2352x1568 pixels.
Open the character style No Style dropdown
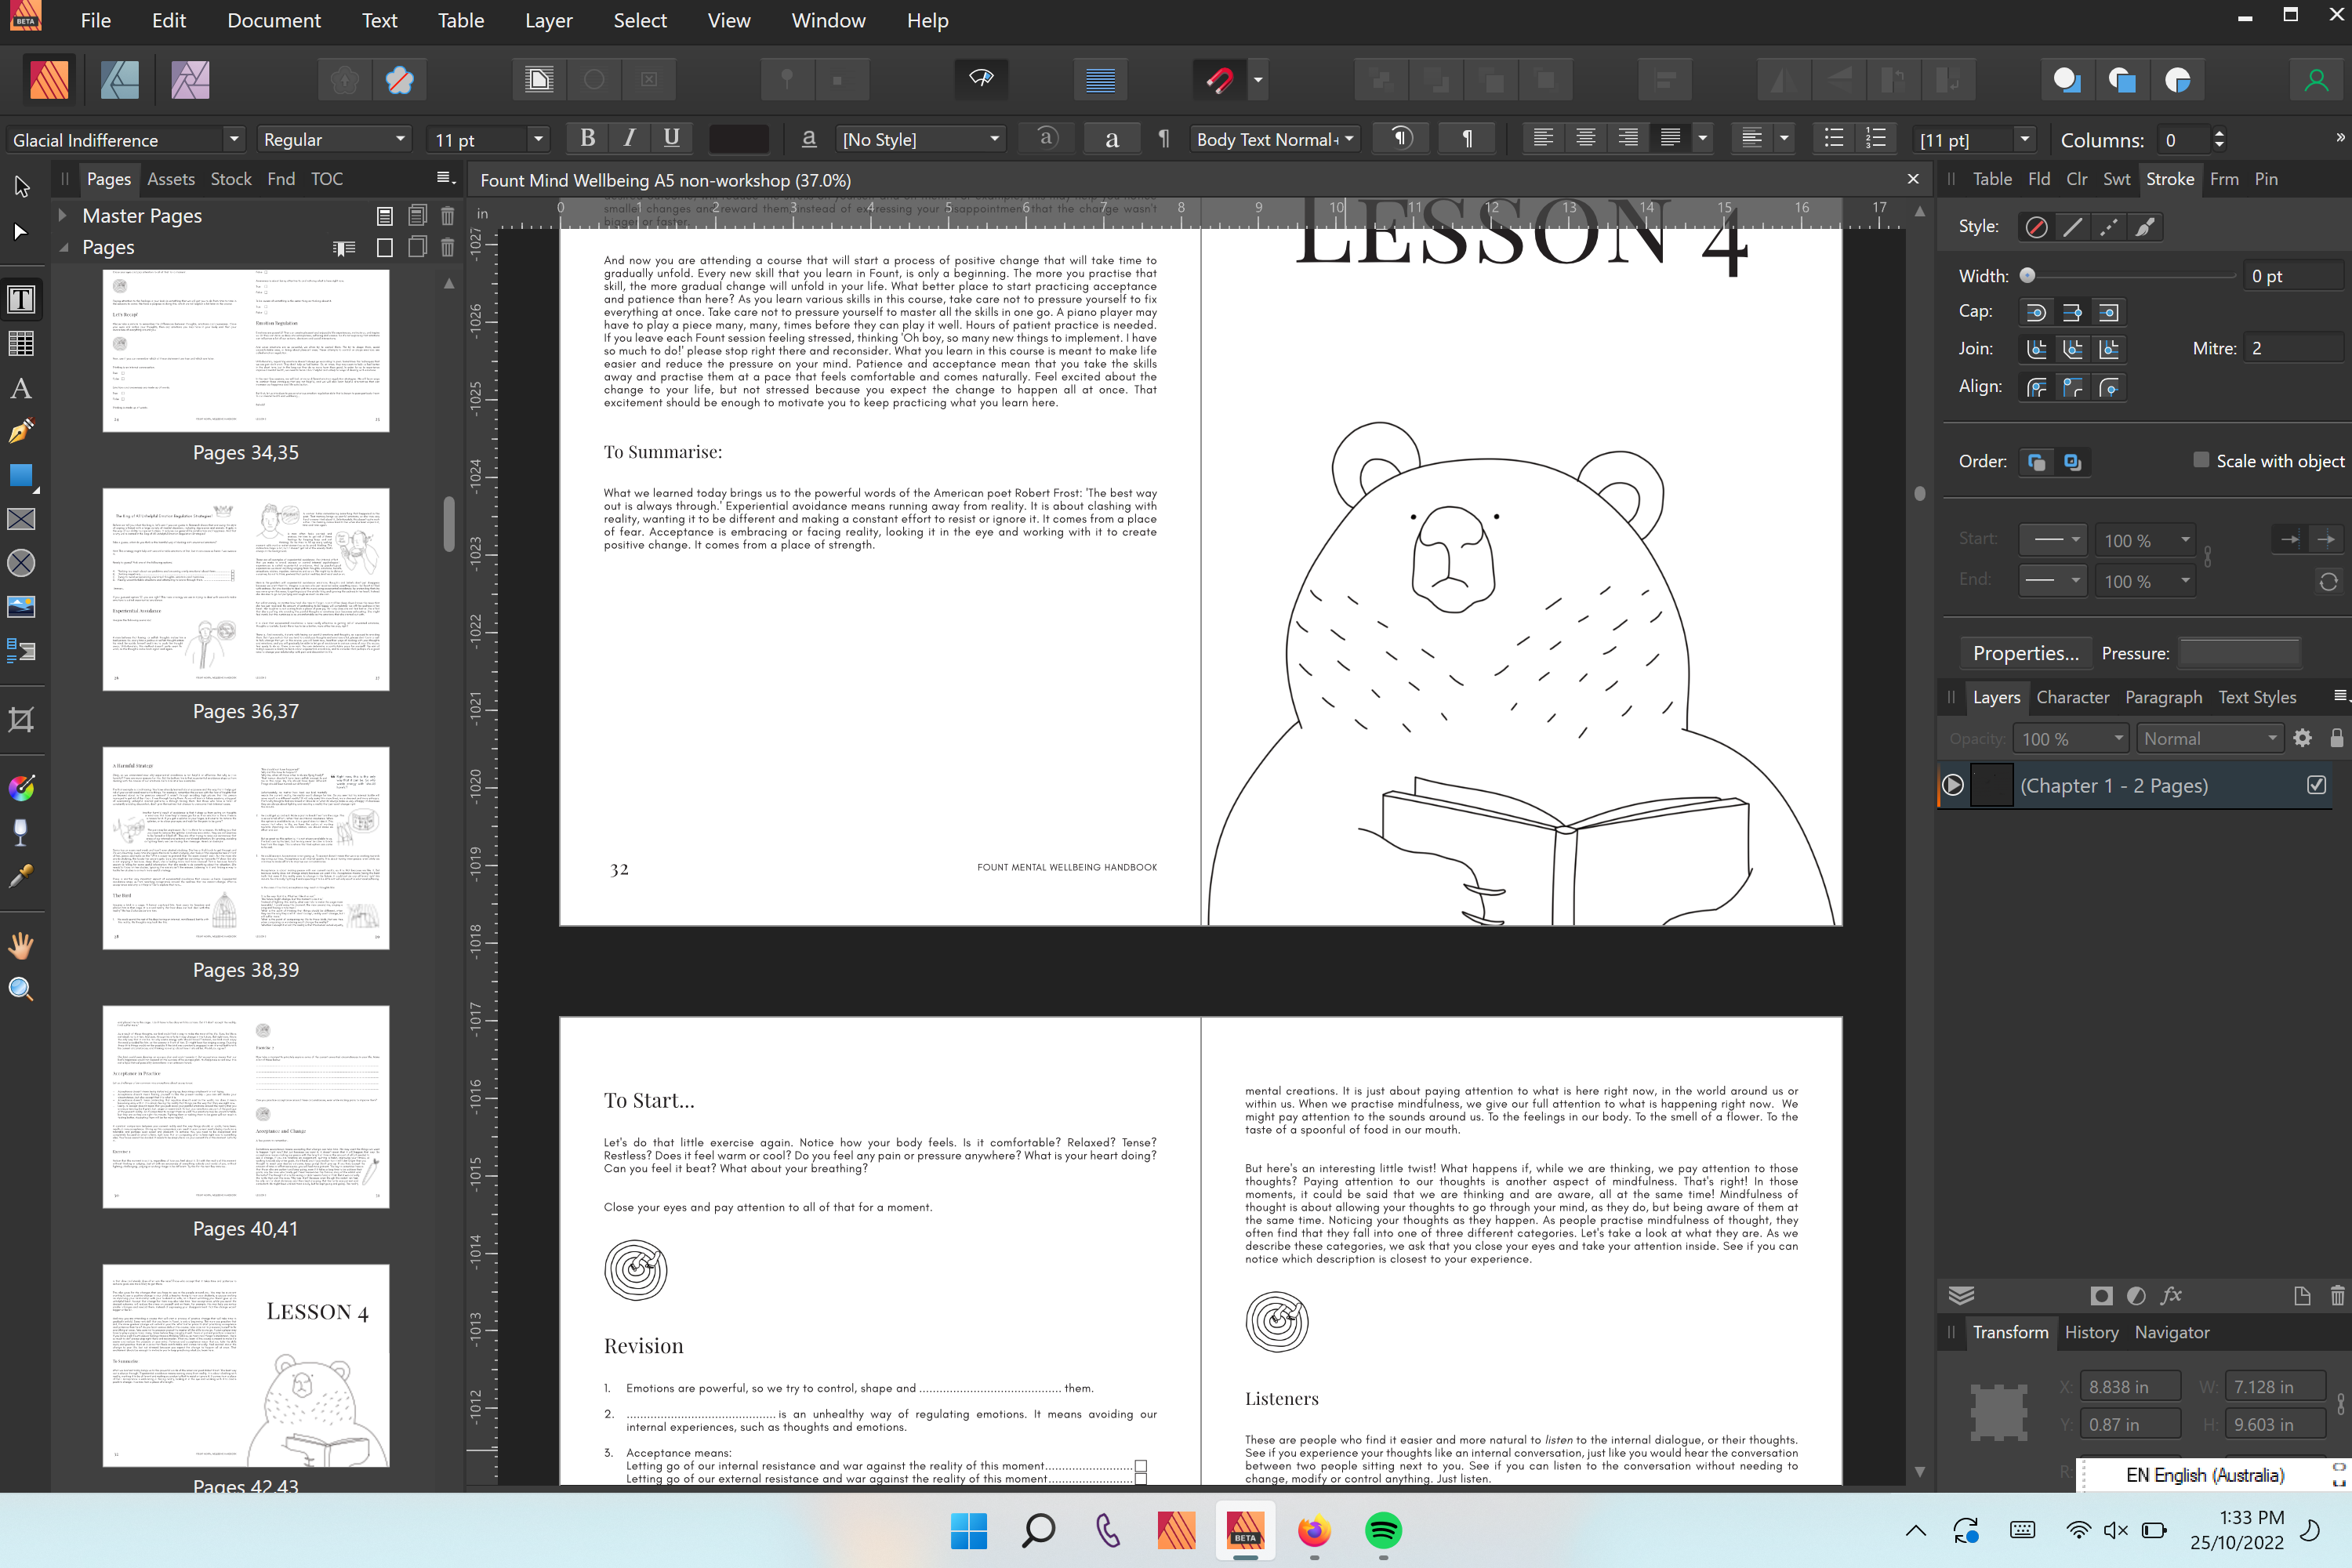click(994, 139)
